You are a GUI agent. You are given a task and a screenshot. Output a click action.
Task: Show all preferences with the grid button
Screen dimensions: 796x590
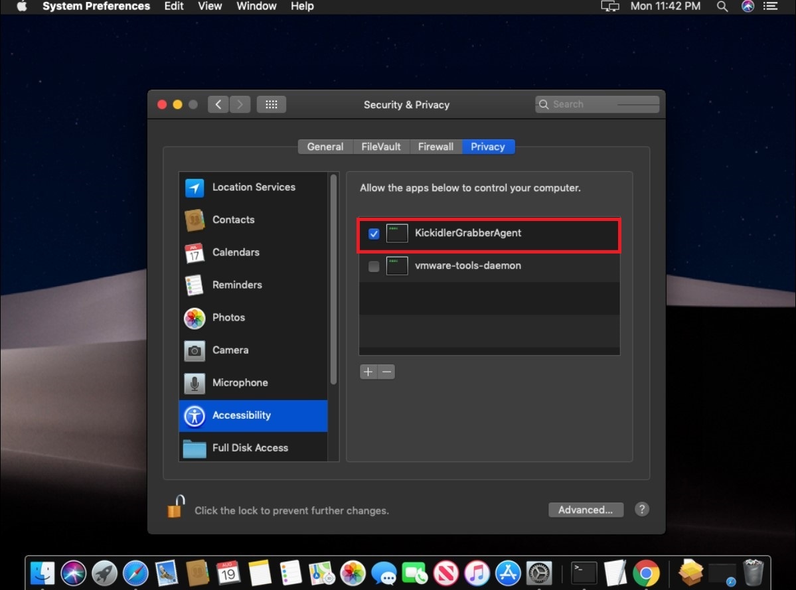(x=271, y=104)
